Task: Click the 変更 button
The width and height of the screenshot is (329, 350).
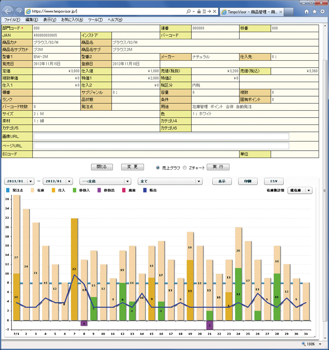Action: coord(133,167)
